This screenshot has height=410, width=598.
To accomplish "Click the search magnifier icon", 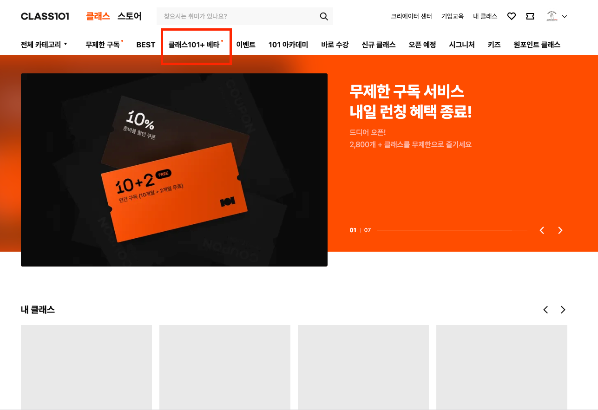I will pyautogui.click(x=324, y=17).
